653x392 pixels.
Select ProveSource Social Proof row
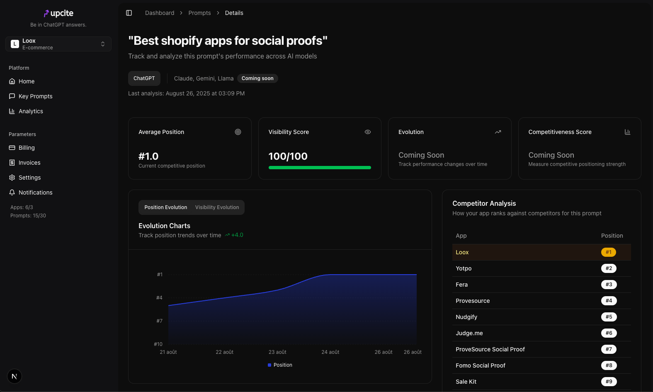pyautogui.click(x=541, y=349)
